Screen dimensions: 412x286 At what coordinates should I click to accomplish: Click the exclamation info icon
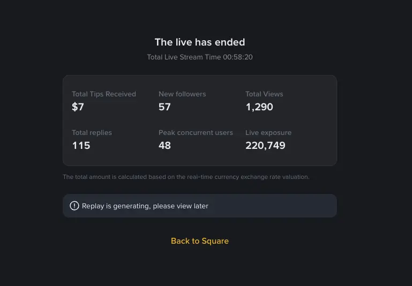point(74,206)
